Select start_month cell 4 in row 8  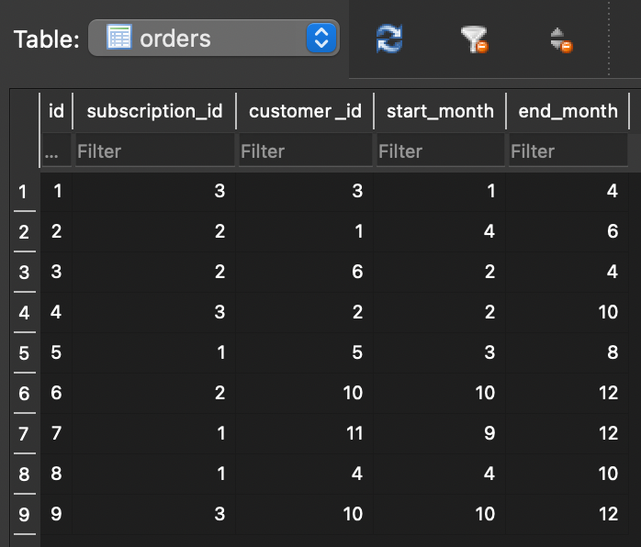(x=440, y=474)
